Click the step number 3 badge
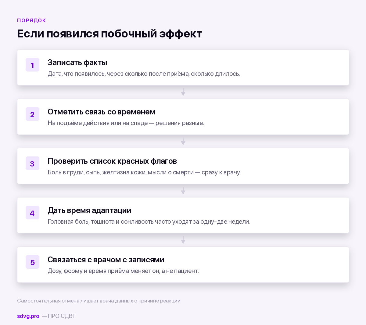The image size is (366, 325). coord(32,163)
